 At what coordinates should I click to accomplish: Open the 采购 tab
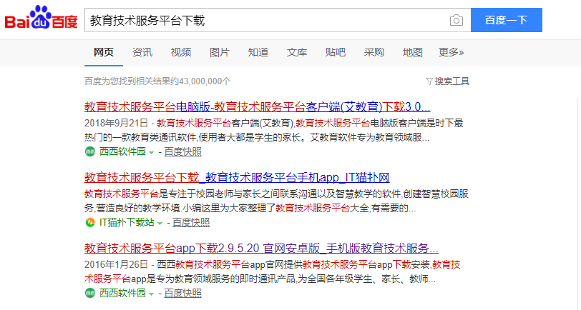click(374, 52)
